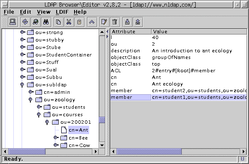The height and width of the screenshot is (164, 249).
Task: Expand the ou=students tree node
Action: coord(39,107)
